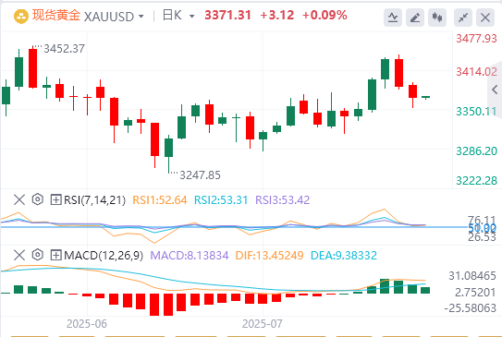Click the 3452.37 high price candle label
The image size is (502, 337).
coord(64,49)
